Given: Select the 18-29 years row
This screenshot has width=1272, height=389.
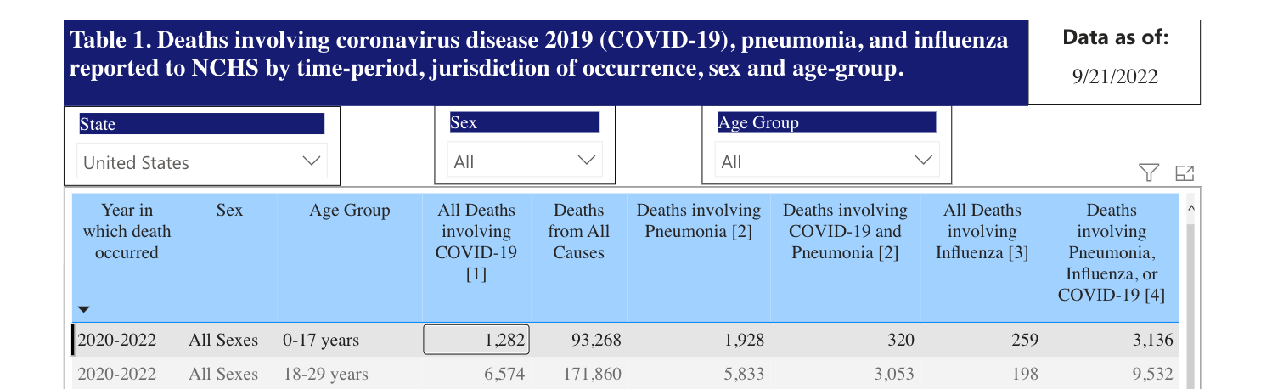Looking at the screenshot, I should coord(325,374).
